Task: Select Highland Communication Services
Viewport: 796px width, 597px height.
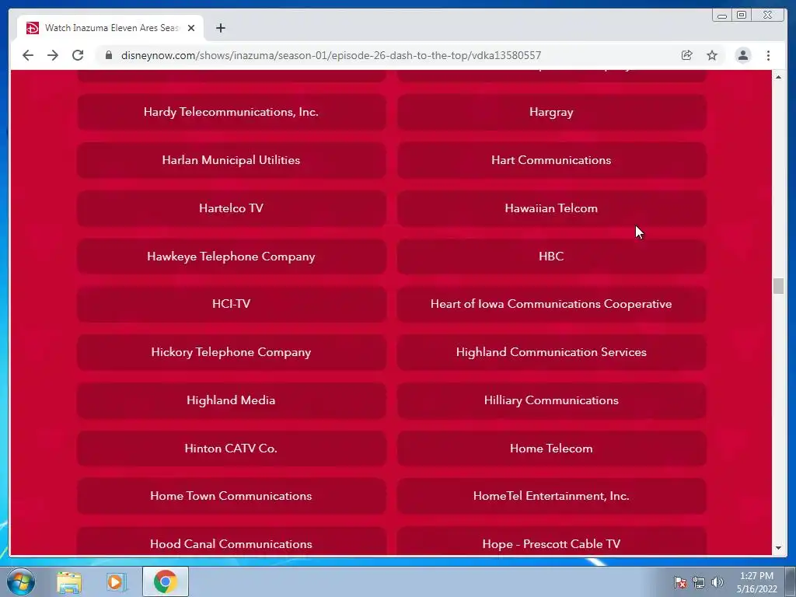Action: [551, 352]
